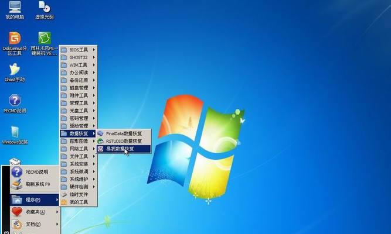Launch DiskGenius分区工具 from the desktop
This screenshot has height=234, width=391.
15,43
